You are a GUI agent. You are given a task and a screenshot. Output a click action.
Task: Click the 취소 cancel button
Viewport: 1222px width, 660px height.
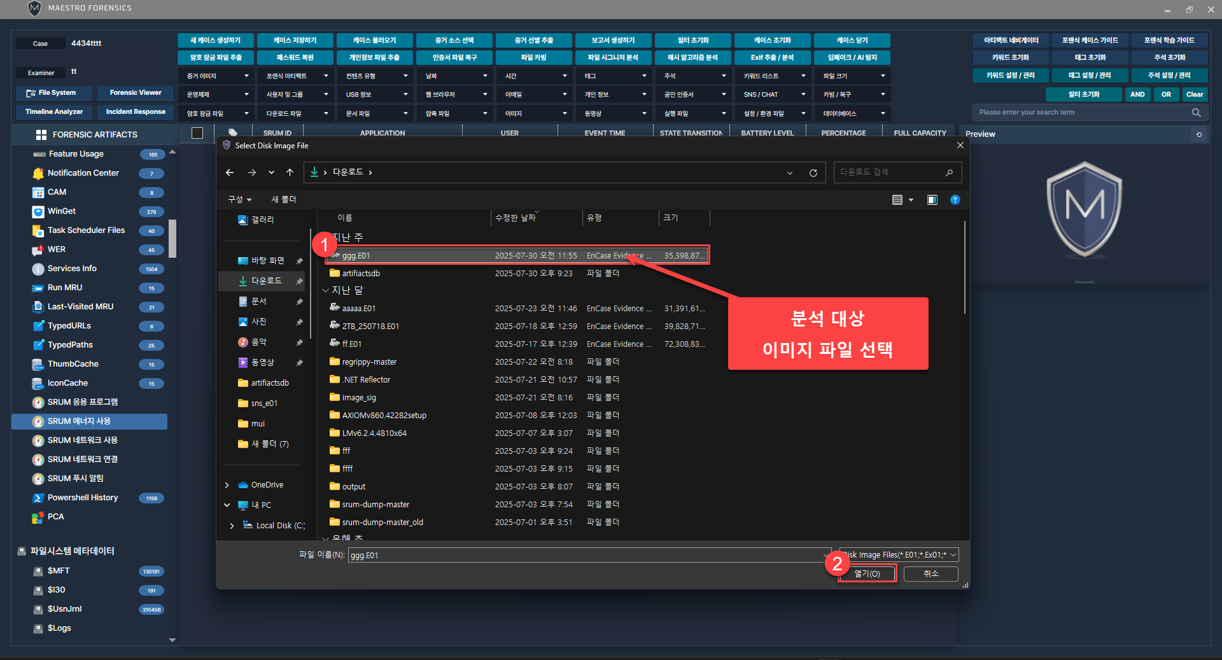pyautogui.click(x=931, y=573)
